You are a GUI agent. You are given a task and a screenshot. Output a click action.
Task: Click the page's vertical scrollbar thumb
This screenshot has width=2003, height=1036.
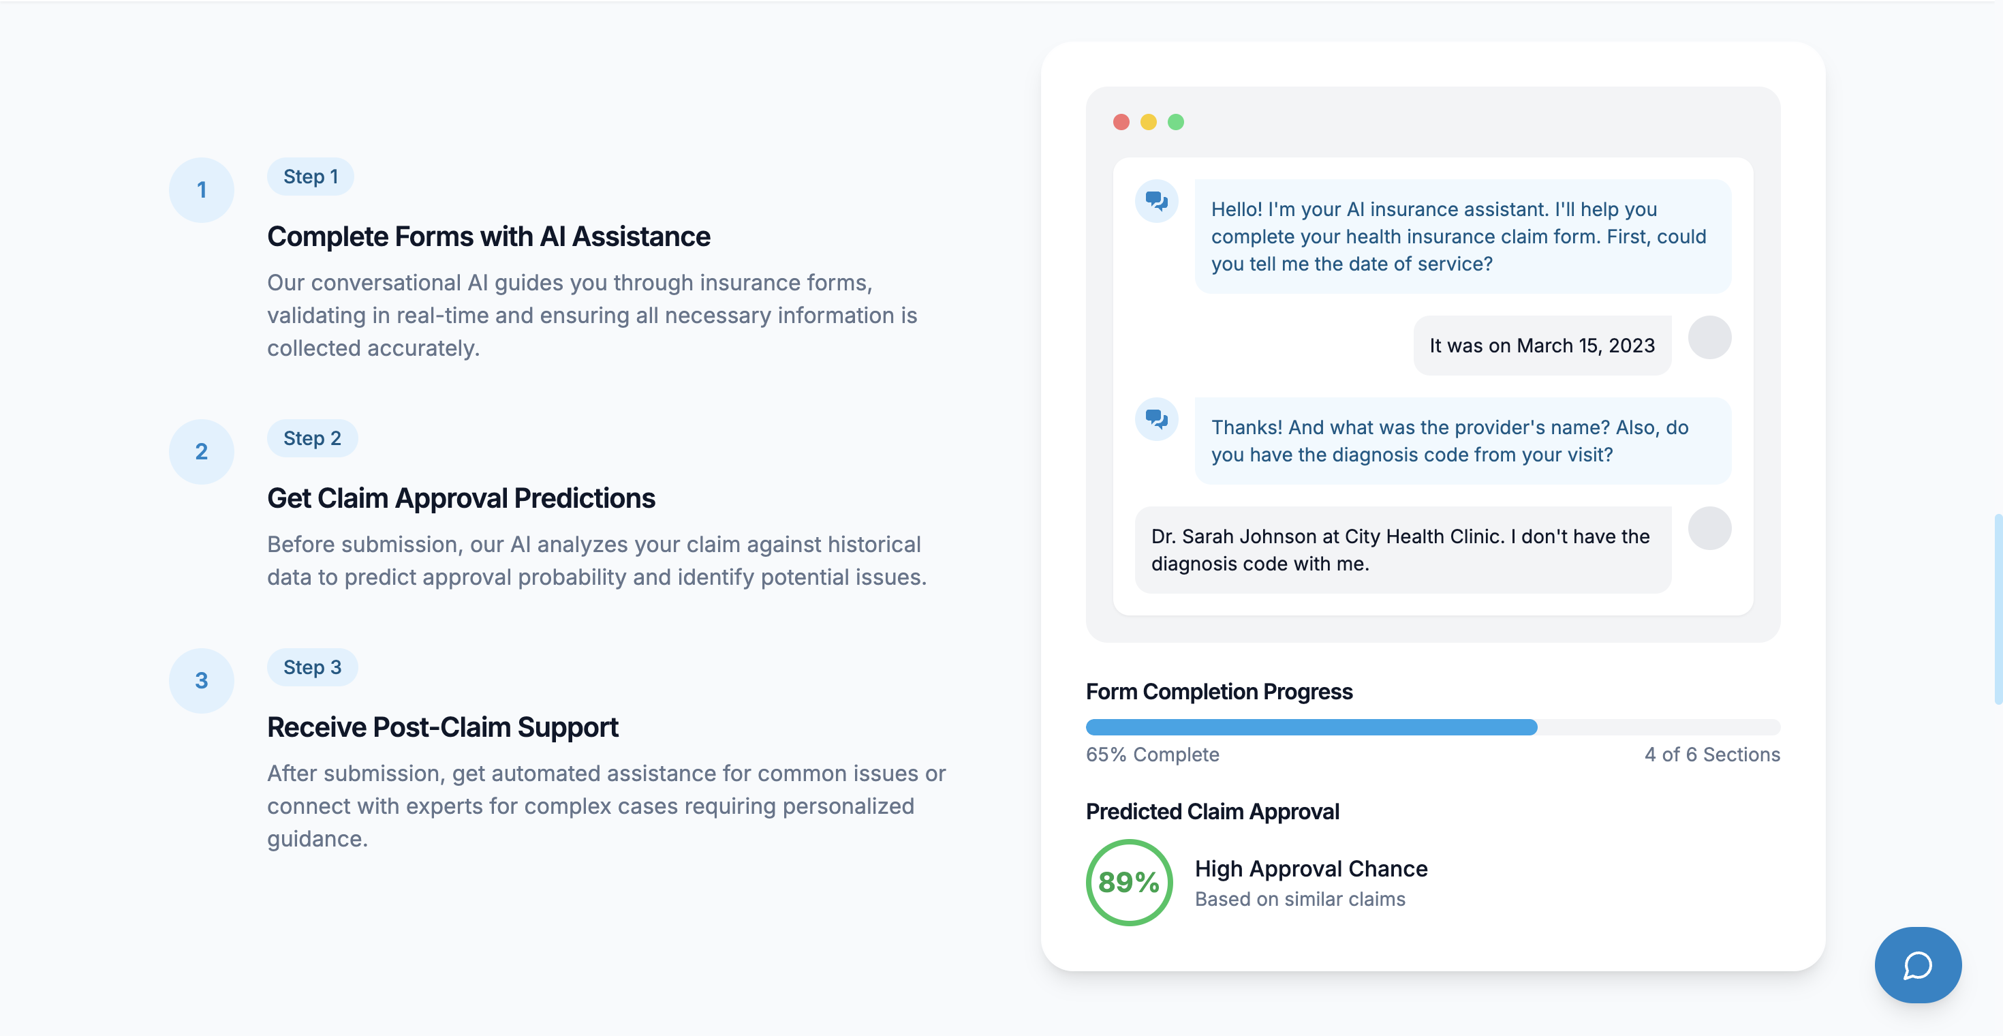click(x=1998, y=608)
